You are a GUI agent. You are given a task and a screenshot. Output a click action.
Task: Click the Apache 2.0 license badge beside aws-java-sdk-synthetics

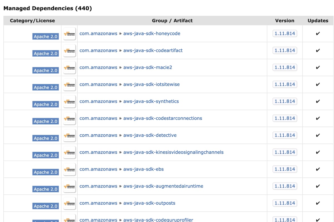click(45, 104)
